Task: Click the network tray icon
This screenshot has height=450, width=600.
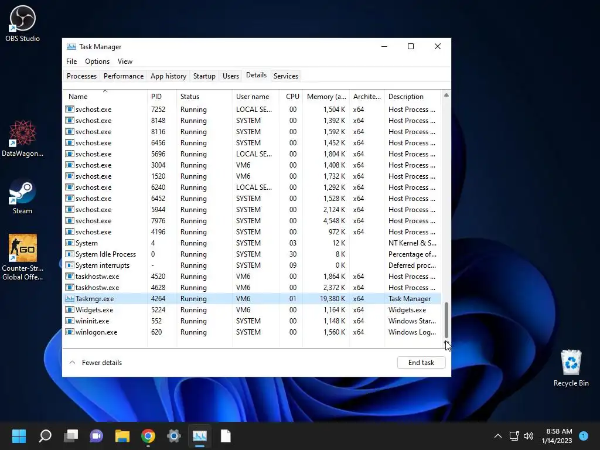Action: (514, 436)
